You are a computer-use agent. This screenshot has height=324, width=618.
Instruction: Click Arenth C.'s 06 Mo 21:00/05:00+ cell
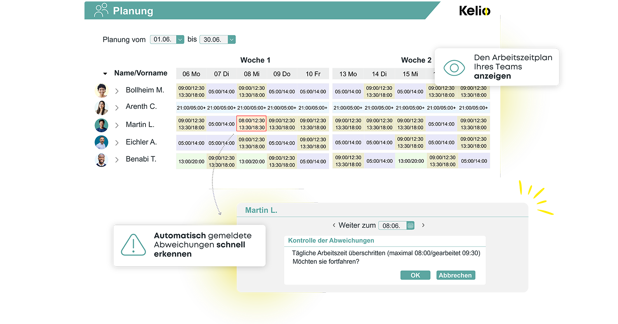tap(191, 108)
